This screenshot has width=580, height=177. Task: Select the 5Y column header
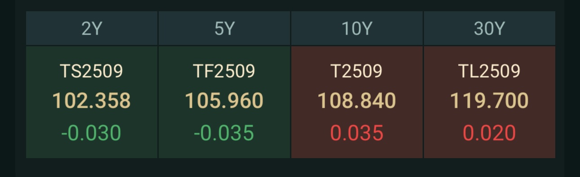[x=224, y=28]
